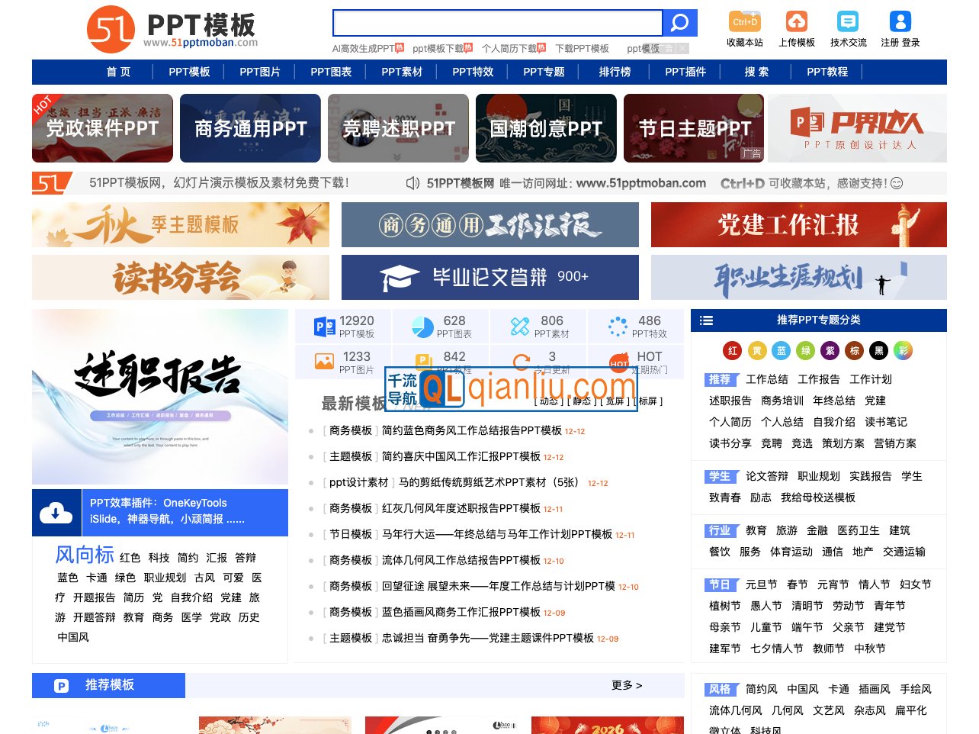Open the 排行榜 navigation menu item

click(x=614, y=72)
